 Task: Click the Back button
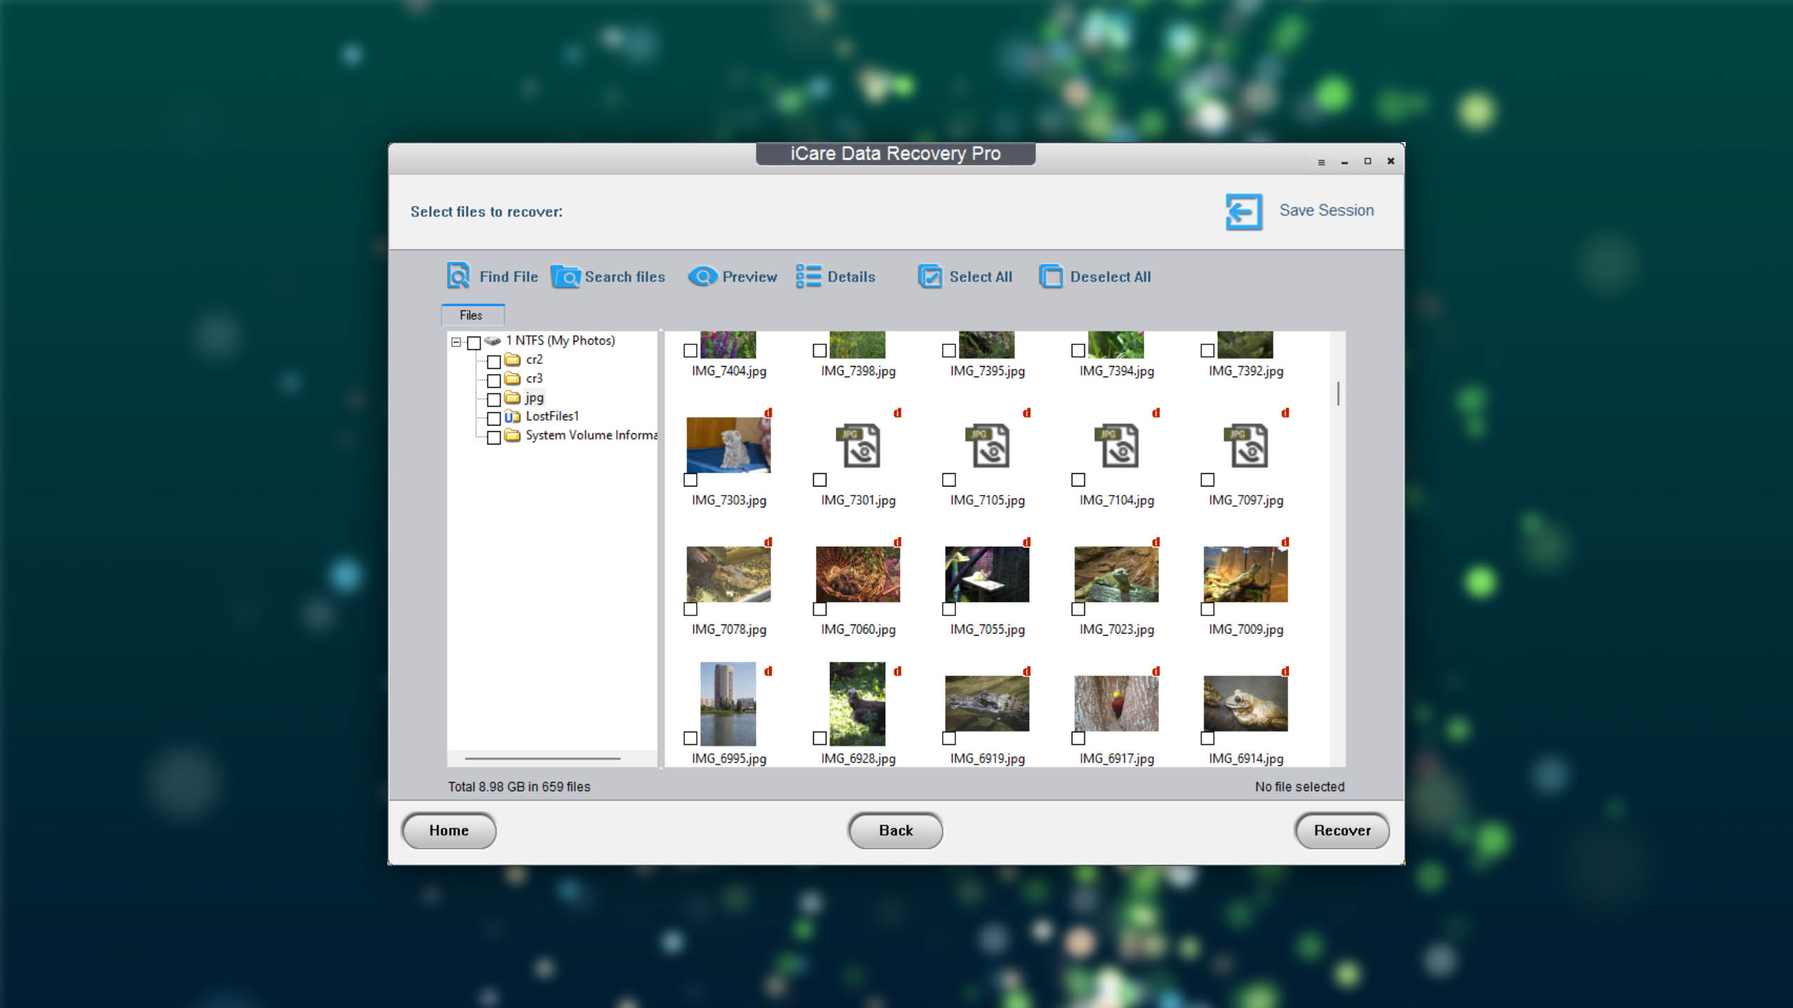coord(896,830)
